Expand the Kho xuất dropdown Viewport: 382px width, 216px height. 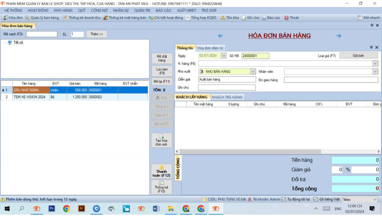[253, 72]
